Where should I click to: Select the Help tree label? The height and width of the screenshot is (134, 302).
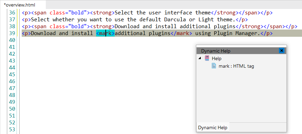[x=217, y=58]
